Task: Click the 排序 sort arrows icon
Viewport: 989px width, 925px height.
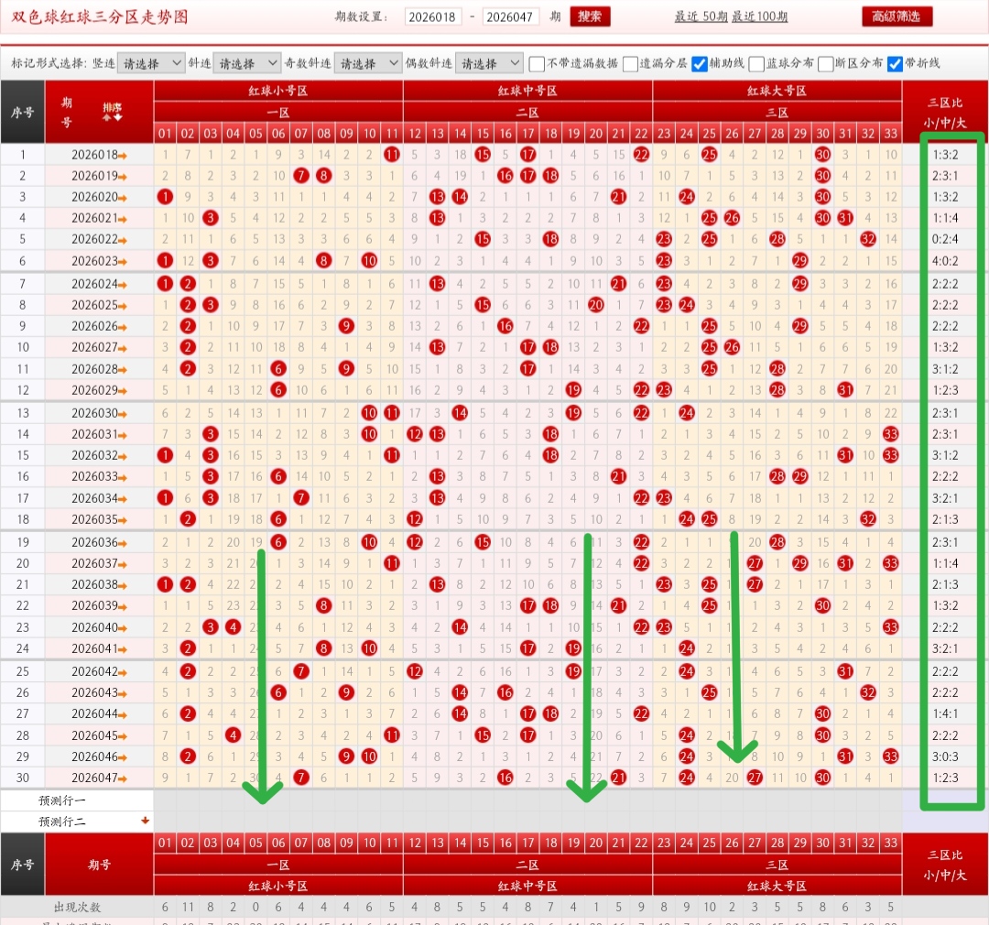Action: point(112,112)
